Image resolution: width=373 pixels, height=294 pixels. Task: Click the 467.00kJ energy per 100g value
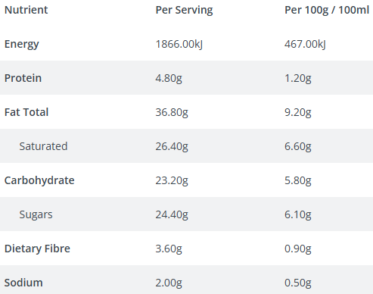(305, 44)
